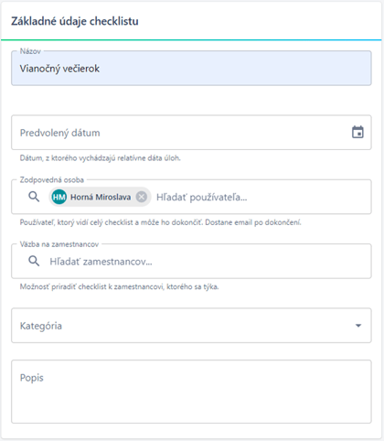
Task: Click the search icon in Zodpovedná osoba
Action: coord(34,197)
